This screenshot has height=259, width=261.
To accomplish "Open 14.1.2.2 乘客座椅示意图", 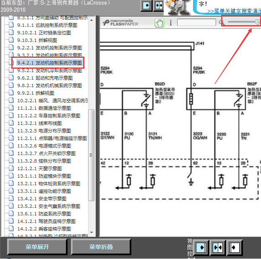I will click(44, 229).
